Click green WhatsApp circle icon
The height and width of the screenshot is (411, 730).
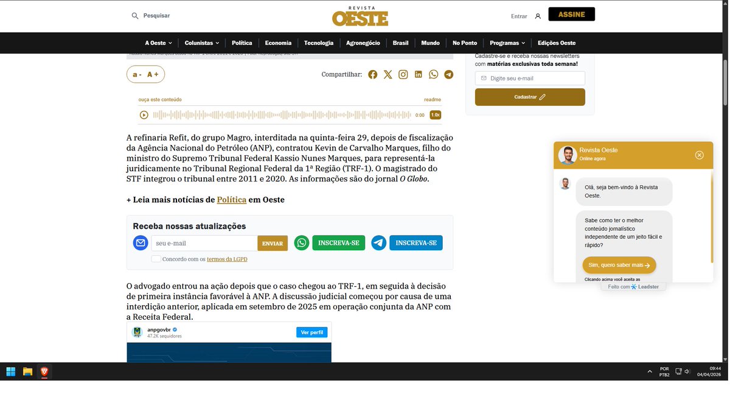coord(302,243)
